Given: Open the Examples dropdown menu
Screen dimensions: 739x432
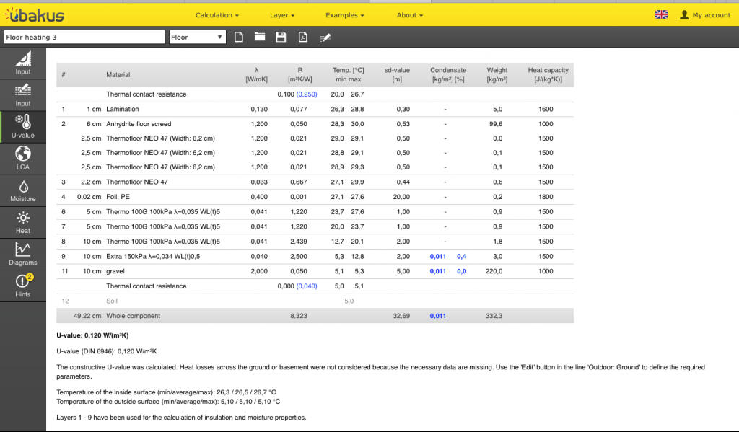Looking at the screenshot, I should 344,15.
